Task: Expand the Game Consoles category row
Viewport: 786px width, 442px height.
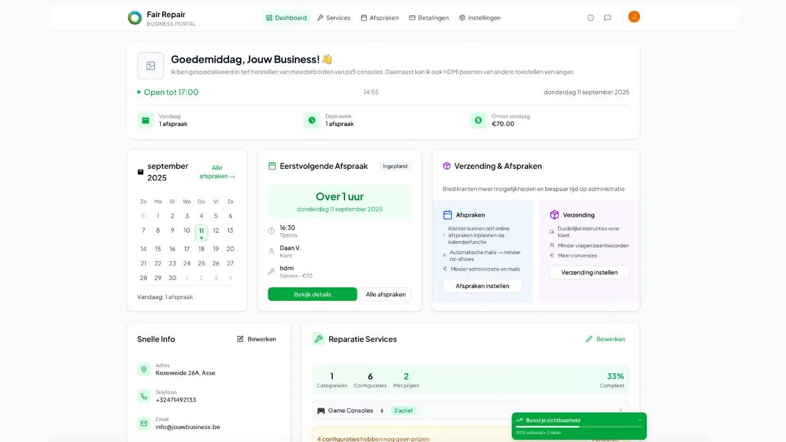Action: [620, 410]
